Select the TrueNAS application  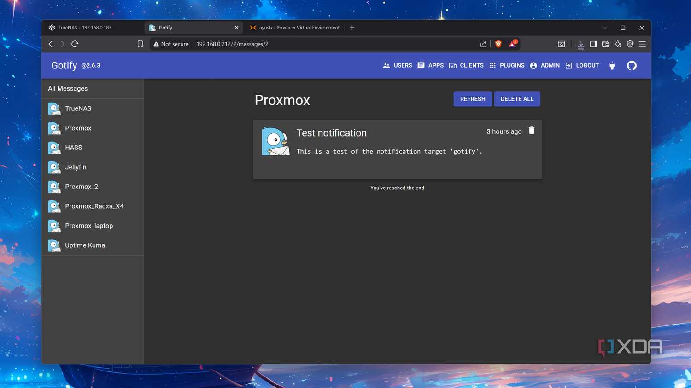click(93, 108)
